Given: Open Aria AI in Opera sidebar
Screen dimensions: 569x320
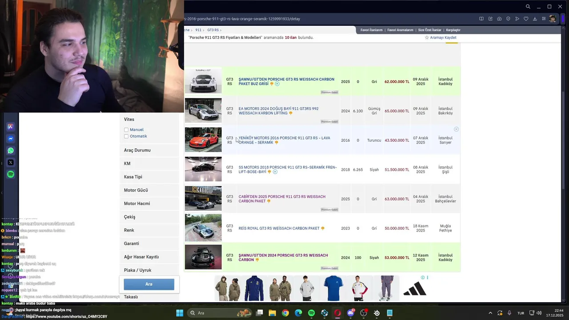Looking at the screenshot, I should pyautogui.click(x=11, y=127).
